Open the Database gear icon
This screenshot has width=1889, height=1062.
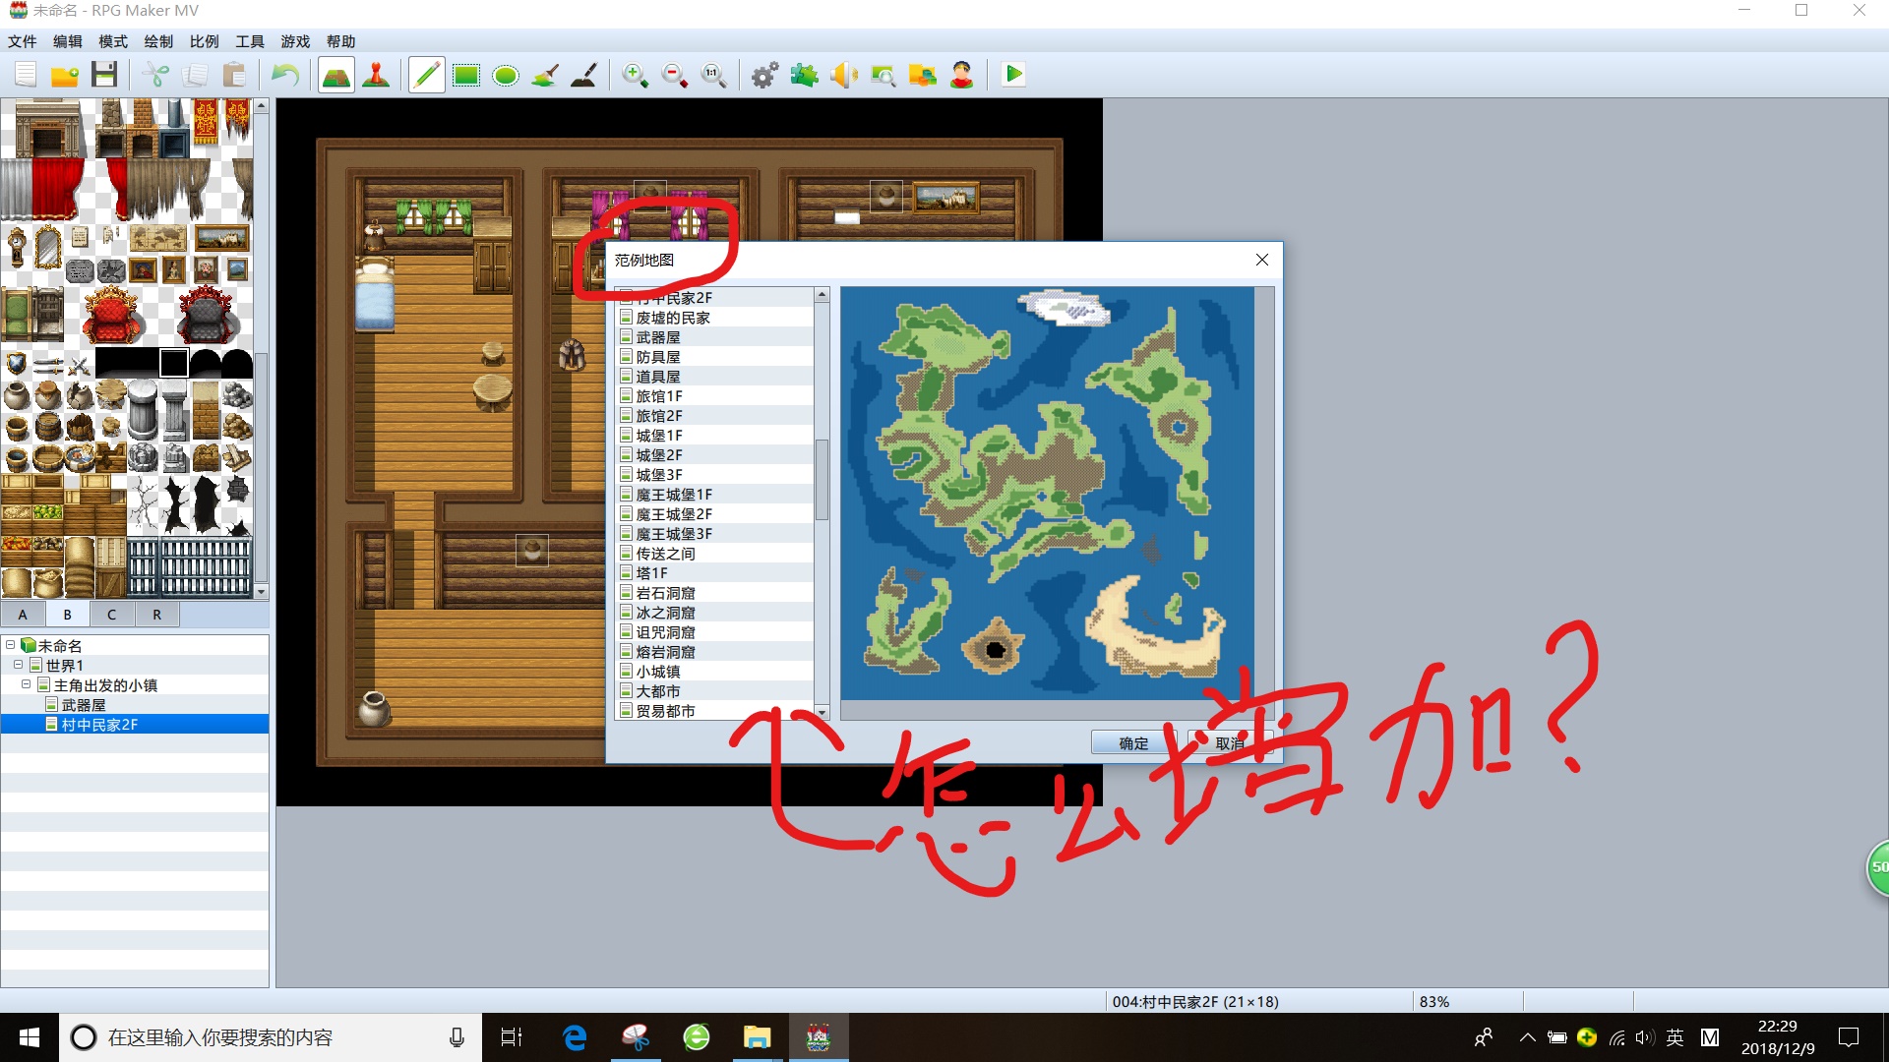tap(765, 75)
